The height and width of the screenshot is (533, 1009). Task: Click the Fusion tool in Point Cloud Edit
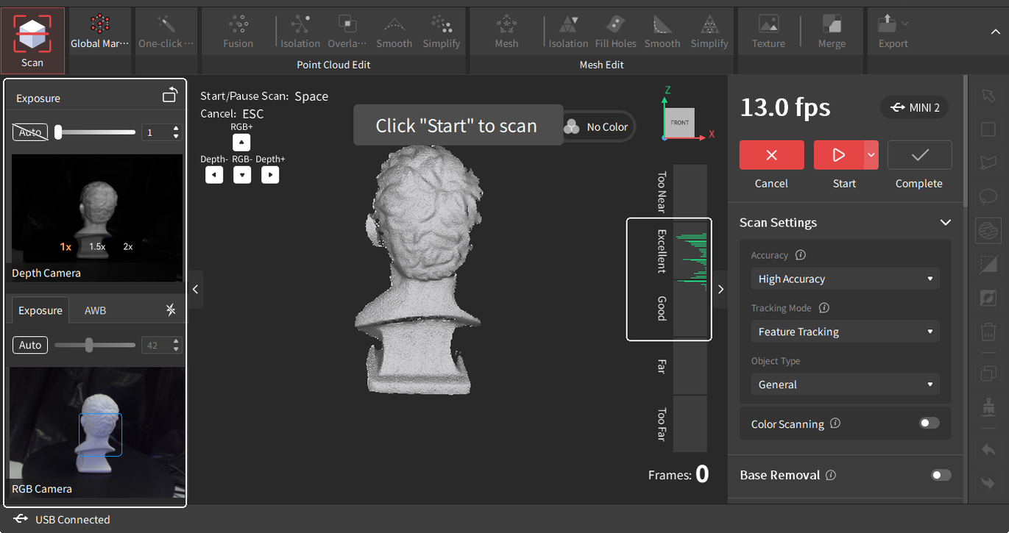coord(238,29)
